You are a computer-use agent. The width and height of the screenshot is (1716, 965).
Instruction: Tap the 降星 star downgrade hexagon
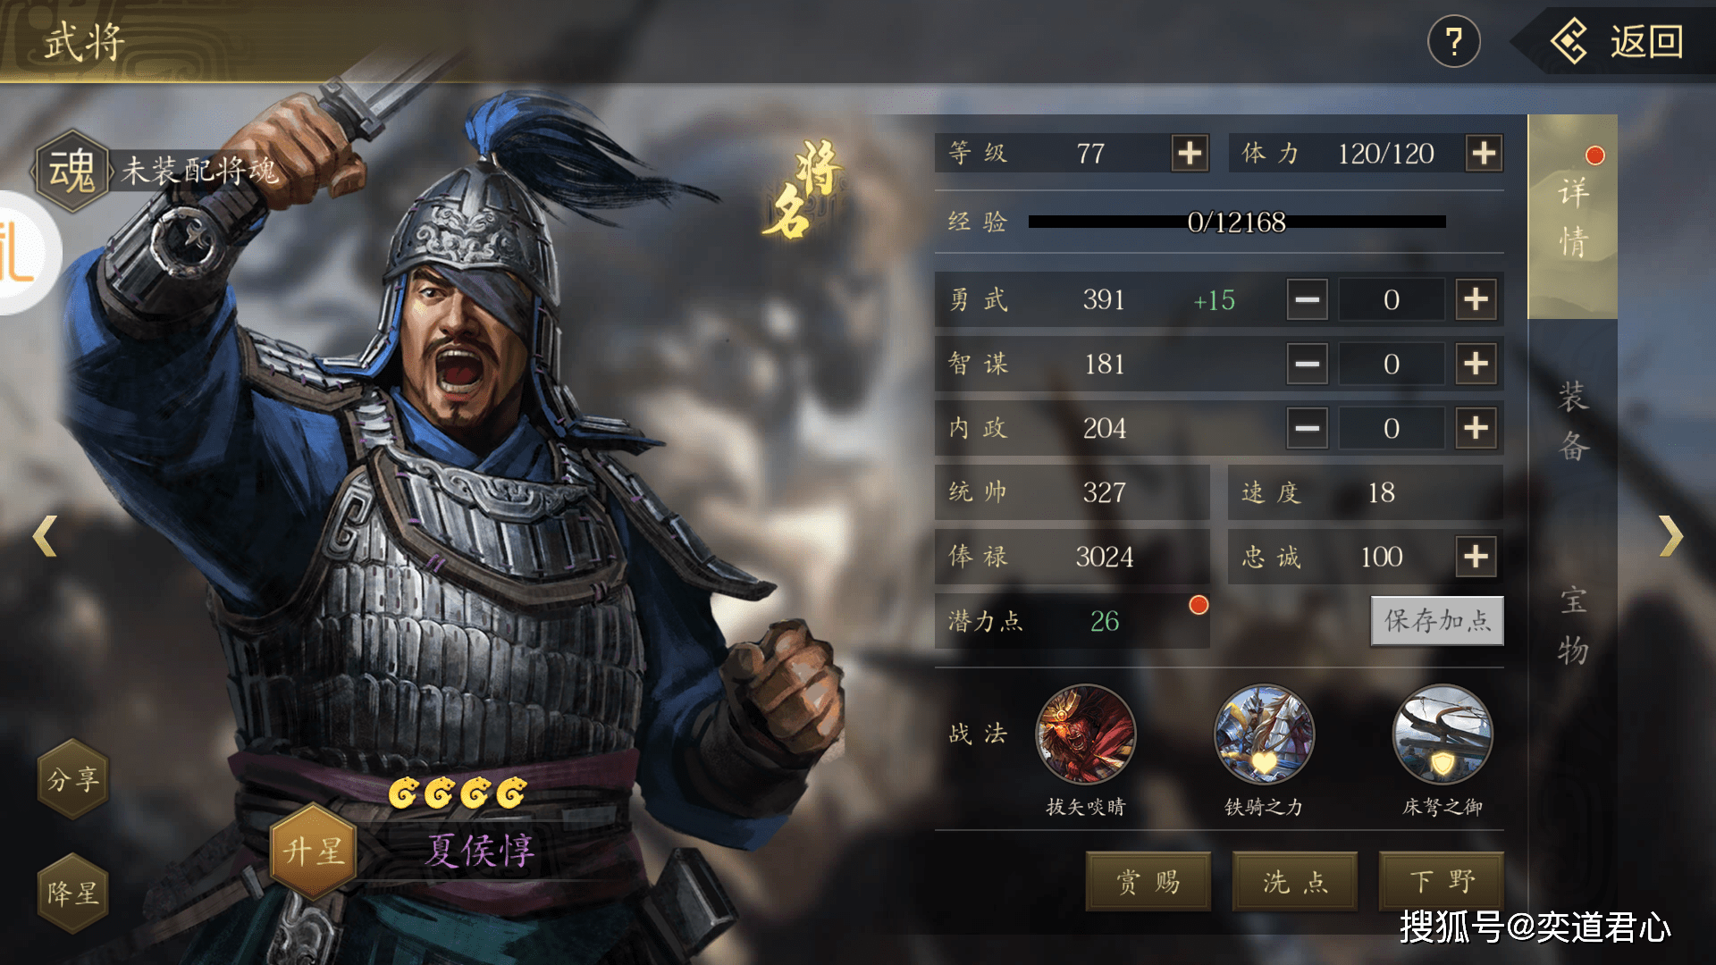coord(73,893)
